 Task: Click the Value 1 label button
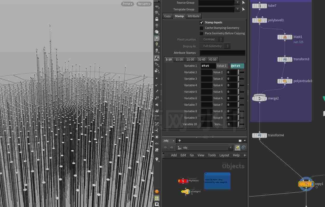[x=222, y=66]
